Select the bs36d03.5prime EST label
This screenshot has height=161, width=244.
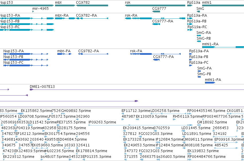click(171, 157)
